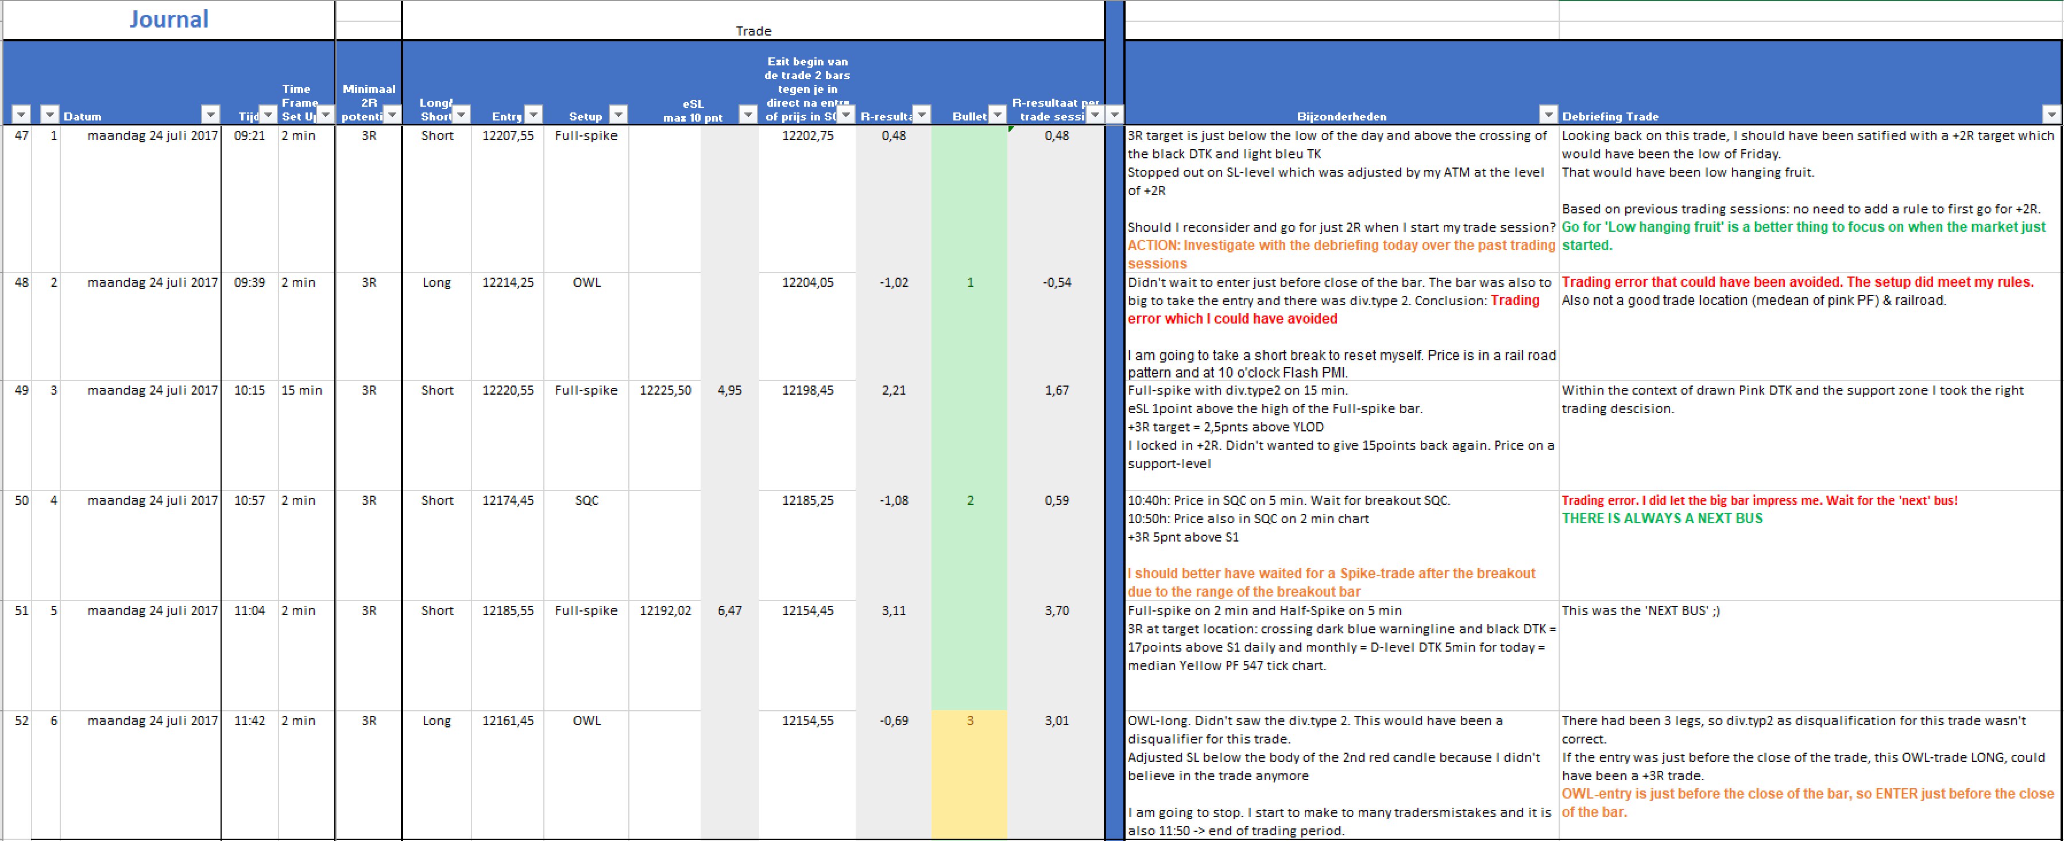The height and width of the screenshot is (841, 2064).
Task: Select the time cell 11:42
Action: [249, 774]
